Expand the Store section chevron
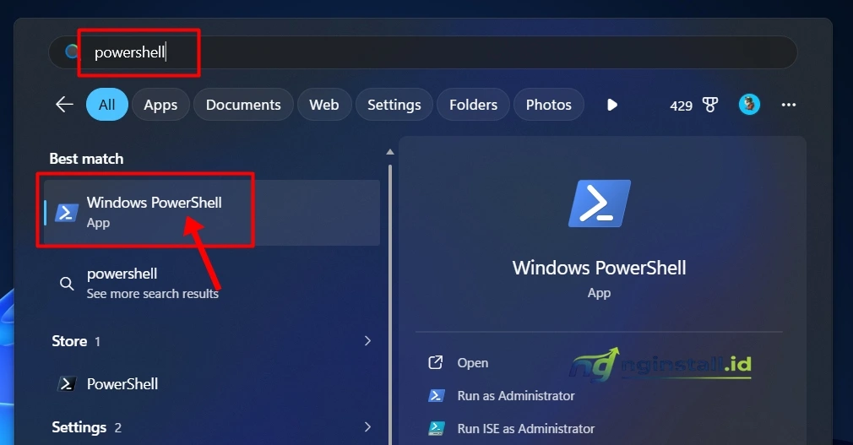The height and width of the screenshot is (445, 853). pyautogui.click(x=367, y=340)
